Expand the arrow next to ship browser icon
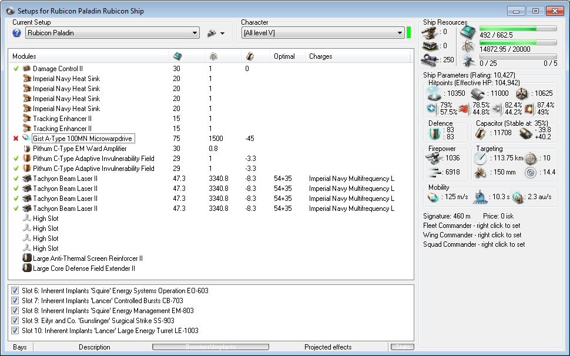 click(x=223, y=33)
